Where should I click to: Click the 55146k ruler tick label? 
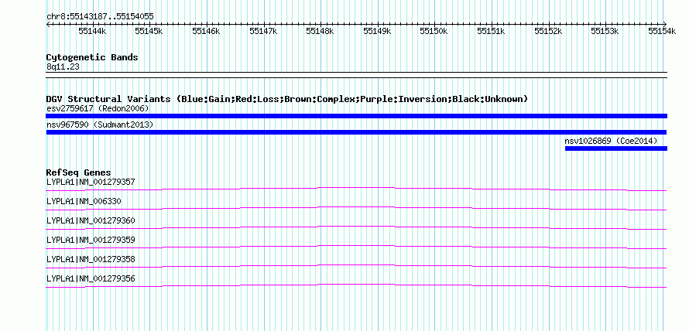pyautogui.click(x=206, y=31)
